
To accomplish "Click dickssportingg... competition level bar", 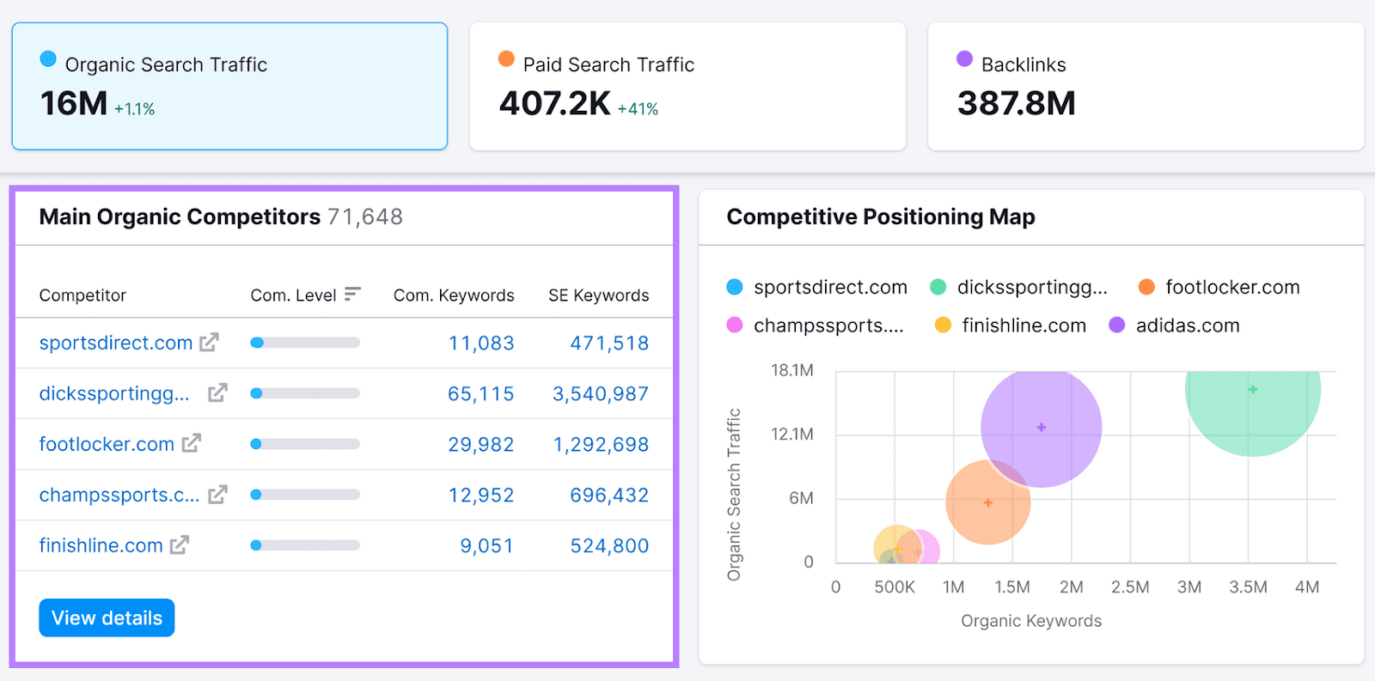I will click(x=305, y=393).
